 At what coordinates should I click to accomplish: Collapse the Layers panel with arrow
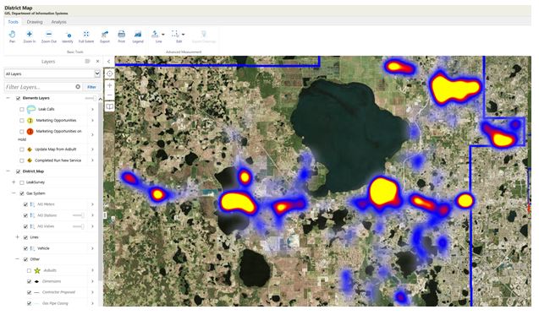click(x=108, y=62)
